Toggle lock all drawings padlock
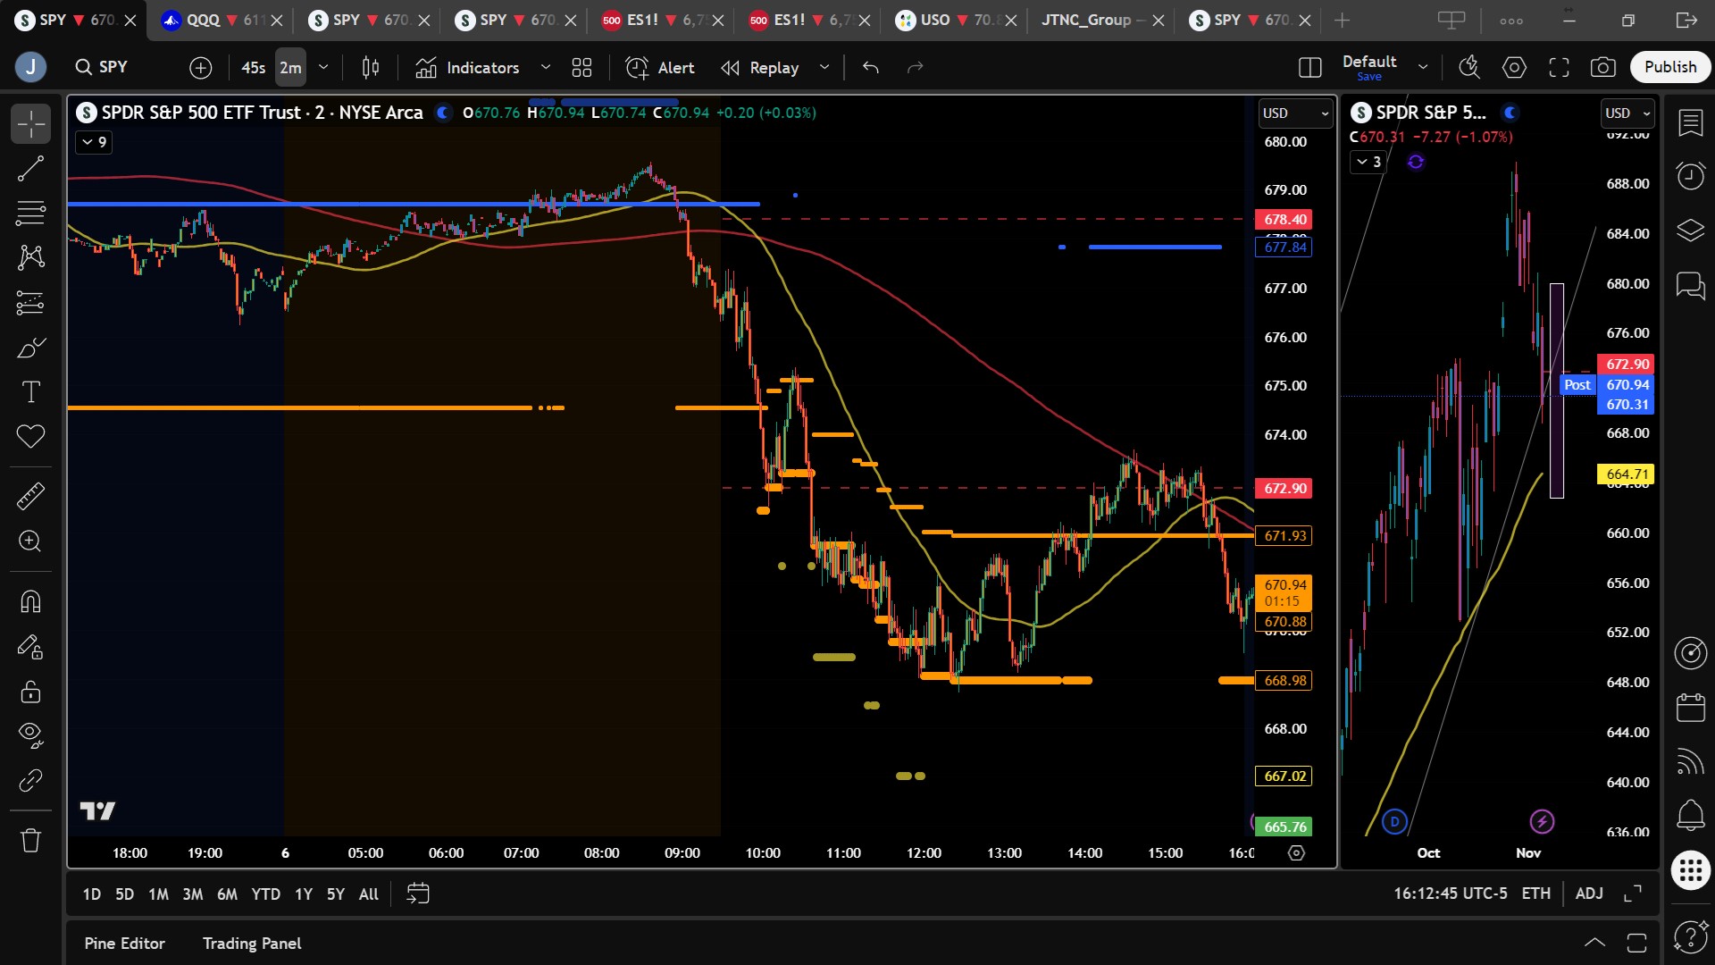Image resolution: width=1715 pixels, height=965 pixels. pyautogui.click(x=30, y=692)
